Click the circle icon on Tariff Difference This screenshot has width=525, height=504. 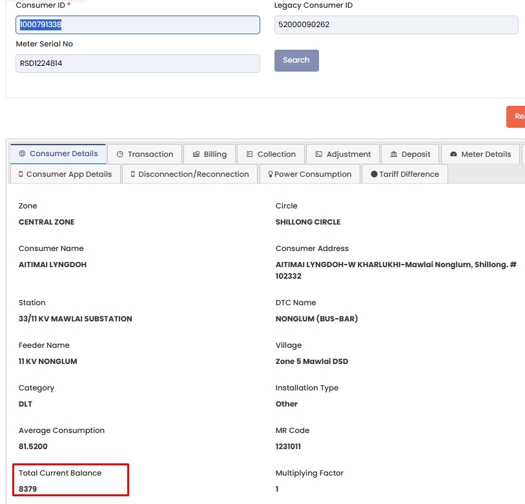(374, 174)
